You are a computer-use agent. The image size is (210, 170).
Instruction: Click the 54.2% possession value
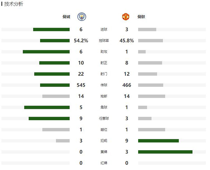[81, 41]
